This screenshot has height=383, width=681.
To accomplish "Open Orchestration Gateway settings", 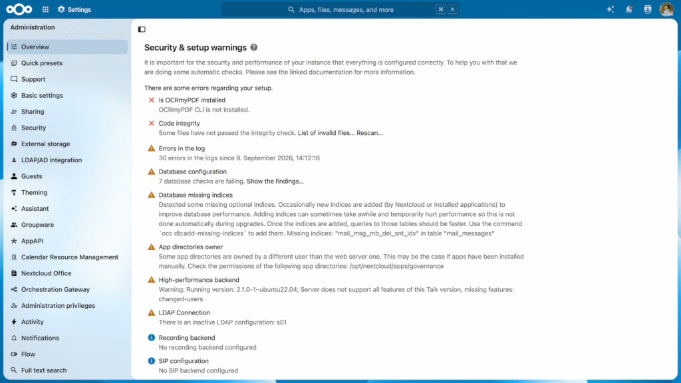I will coord(67,290).
